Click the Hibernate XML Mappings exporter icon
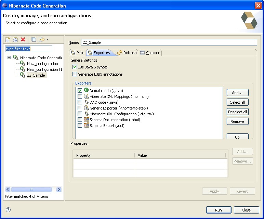Image resolution: width=264 pixels, height=219 pixels. pos(87,96)
